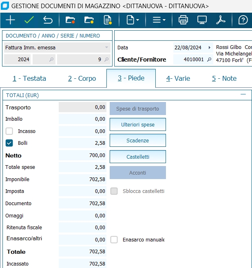Click DOCUMENTO / ANNO / SERIE / NUMERO header

click(53, 36)
